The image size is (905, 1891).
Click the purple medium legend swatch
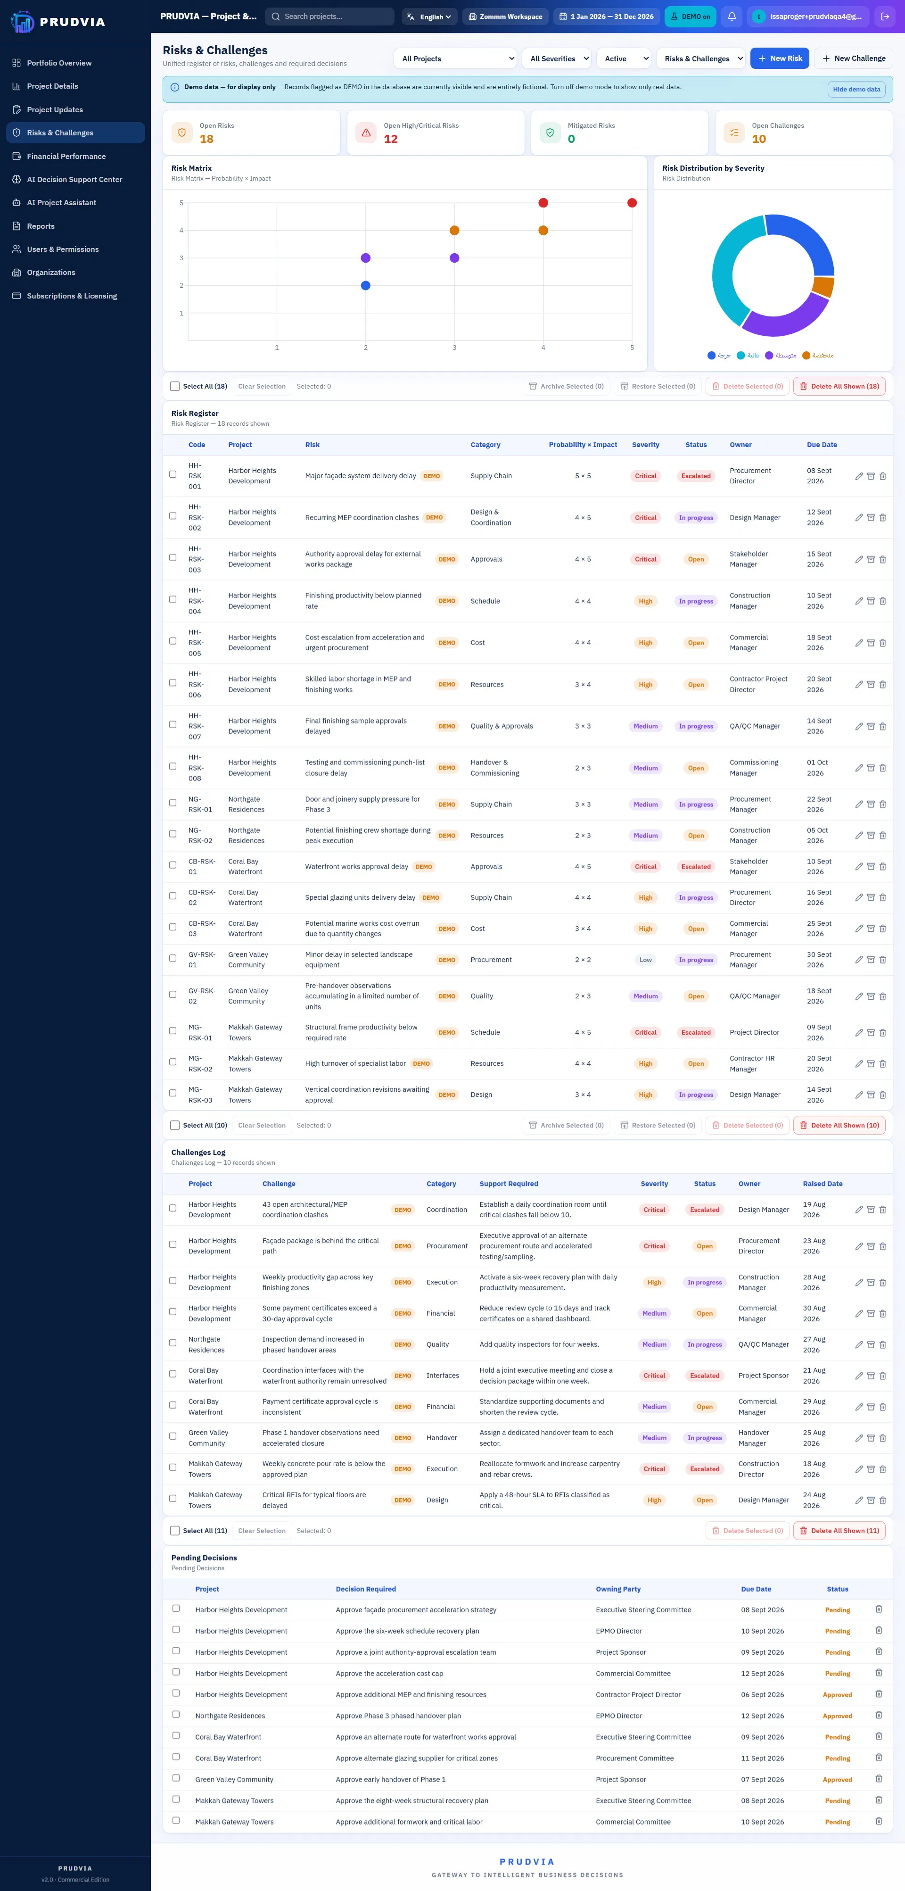(768, 355)
